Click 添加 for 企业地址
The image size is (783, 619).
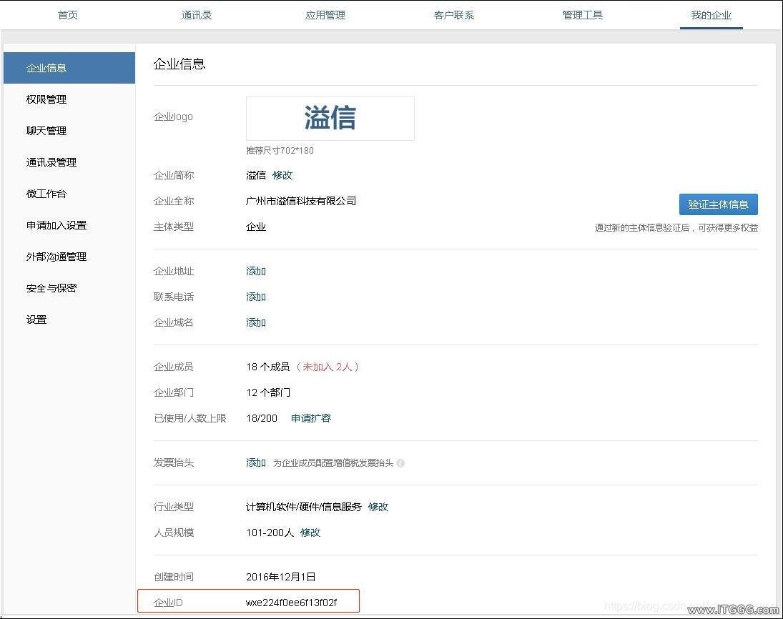(256, 271)
